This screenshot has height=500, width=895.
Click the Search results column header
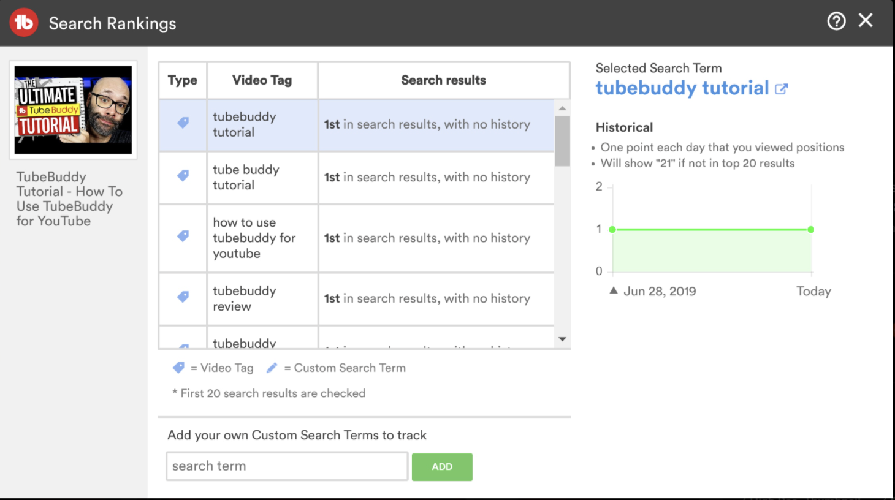444,80
